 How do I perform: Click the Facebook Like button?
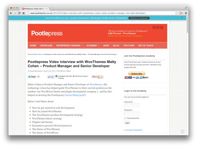(51, 77)
